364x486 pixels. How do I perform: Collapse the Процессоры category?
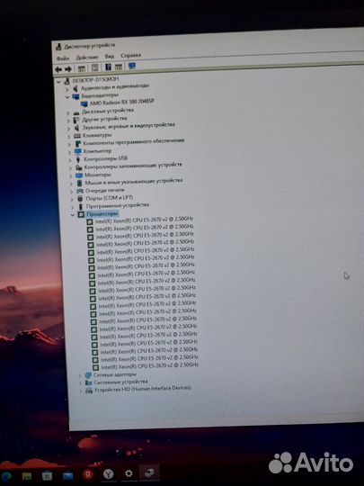coord(73,214)
